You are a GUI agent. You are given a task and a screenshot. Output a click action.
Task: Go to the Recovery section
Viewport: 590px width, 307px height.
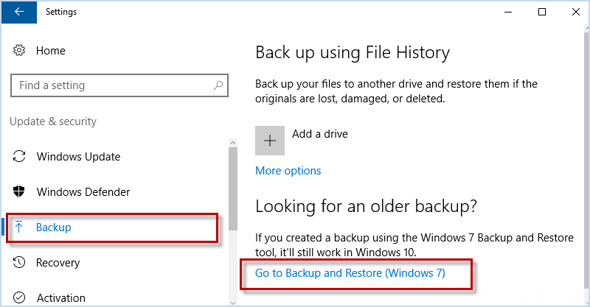pyautogui.click(x=58, y=263)
